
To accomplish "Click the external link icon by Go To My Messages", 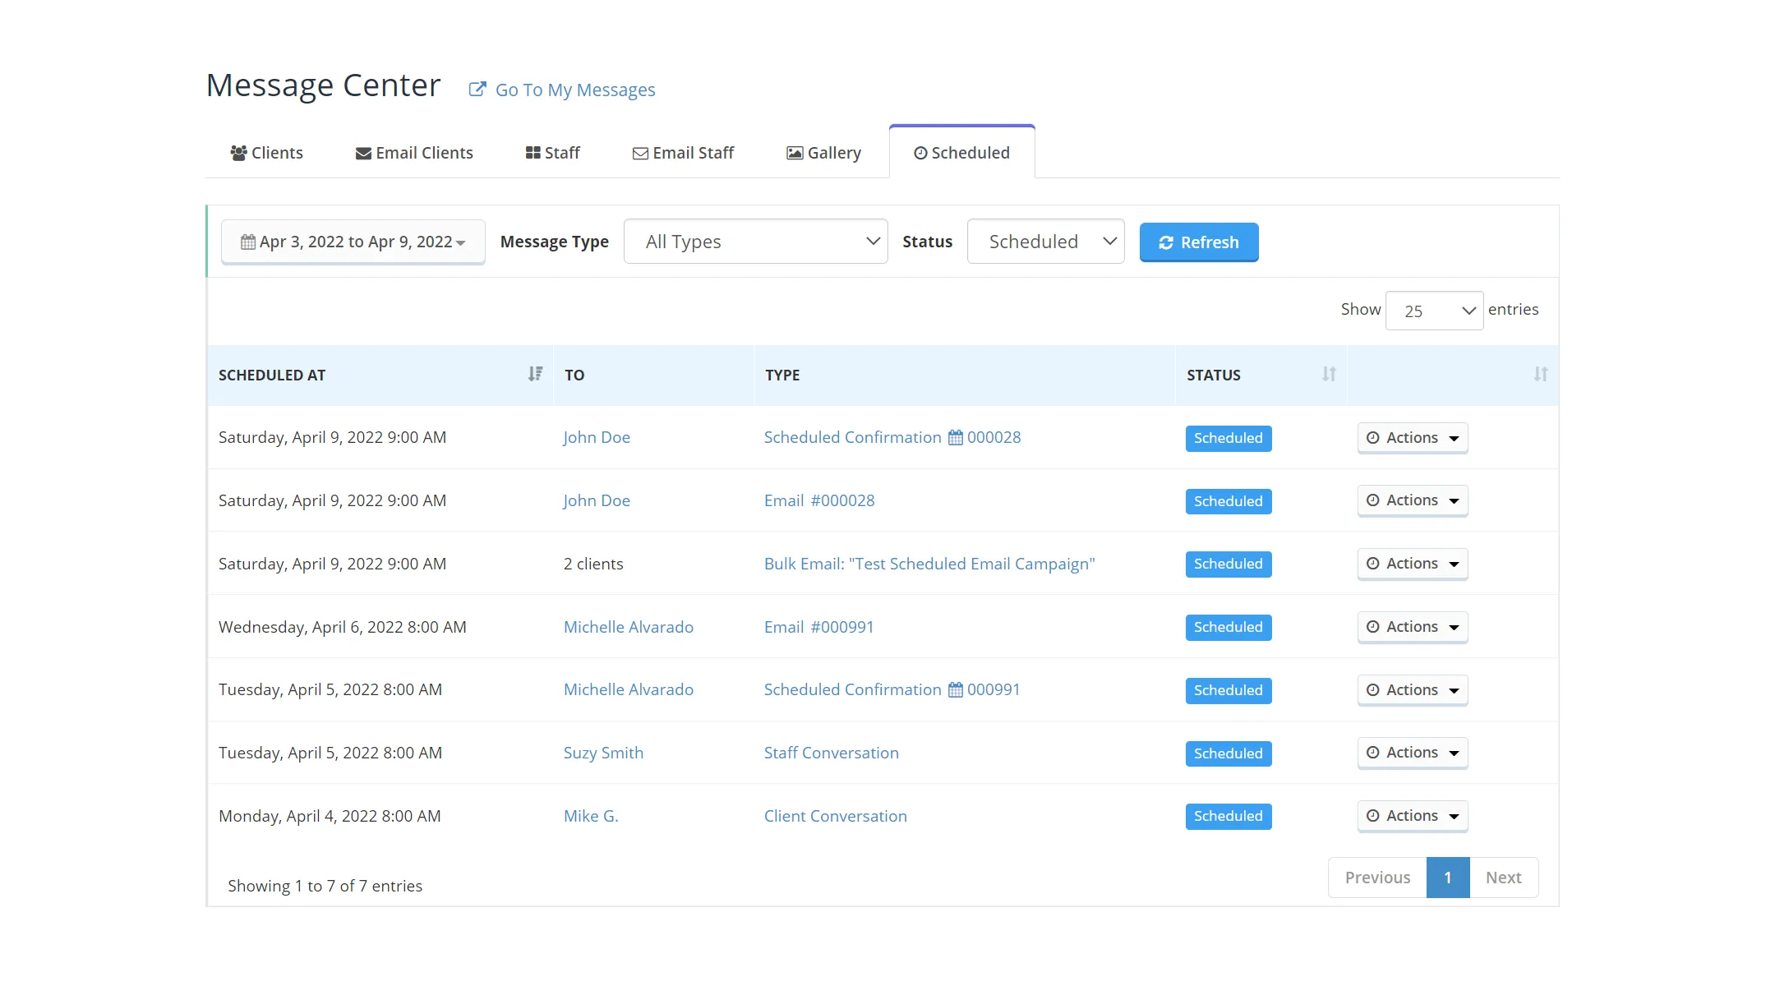I will click(x=477, y=89).
